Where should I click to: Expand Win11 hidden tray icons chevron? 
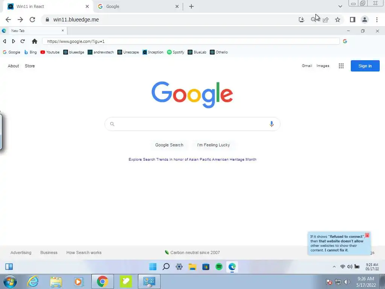coord(334,267)
